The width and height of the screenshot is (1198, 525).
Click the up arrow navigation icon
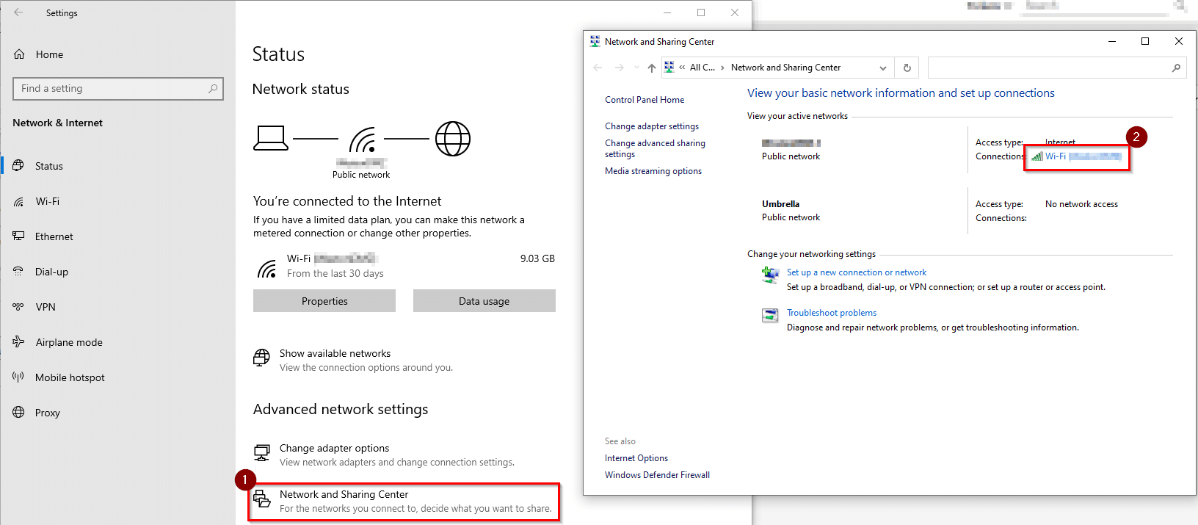click(652, 68)
